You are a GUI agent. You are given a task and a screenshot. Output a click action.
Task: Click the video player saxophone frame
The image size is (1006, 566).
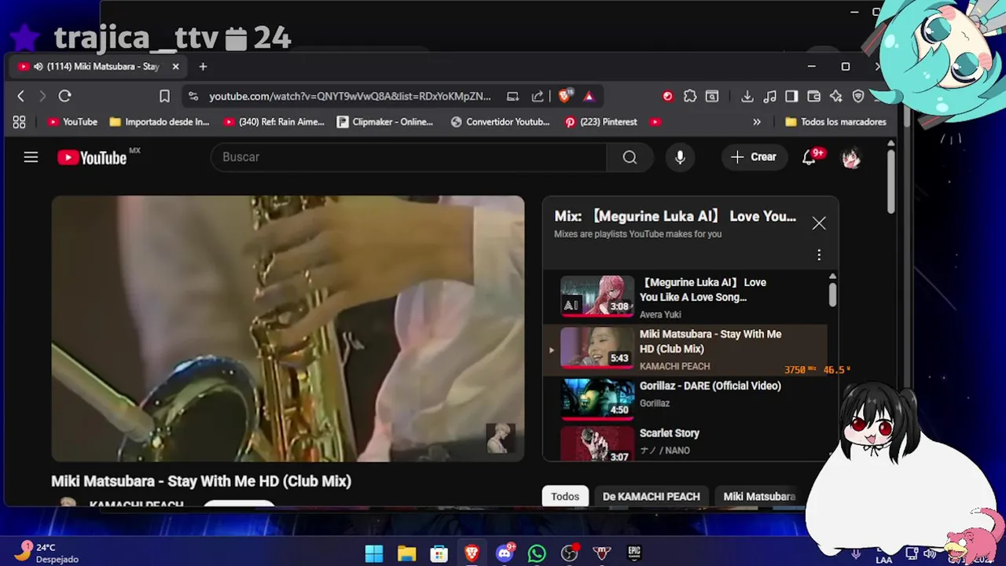point(288,329)
